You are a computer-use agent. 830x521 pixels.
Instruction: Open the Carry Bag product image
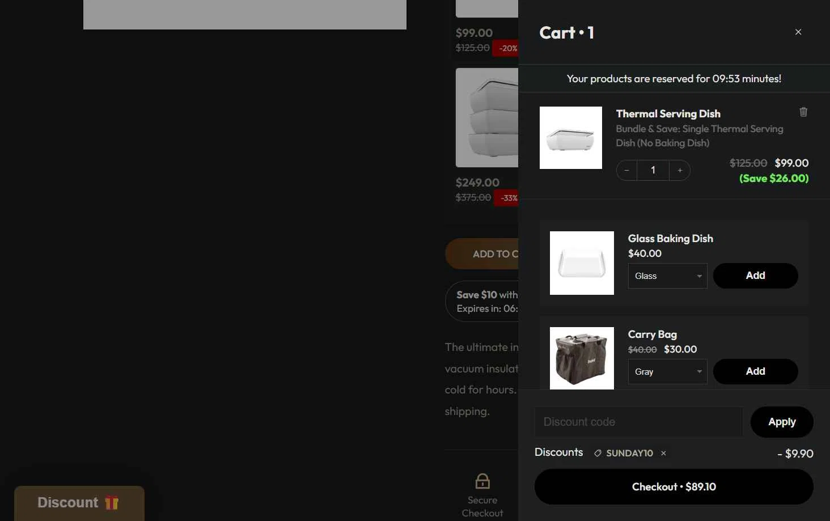click(582, 358)
